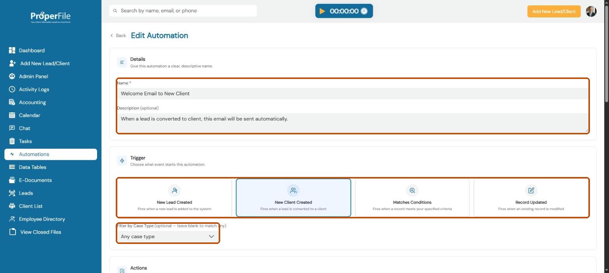Click the View Closed Files document icon

click(x=12, y=232)
